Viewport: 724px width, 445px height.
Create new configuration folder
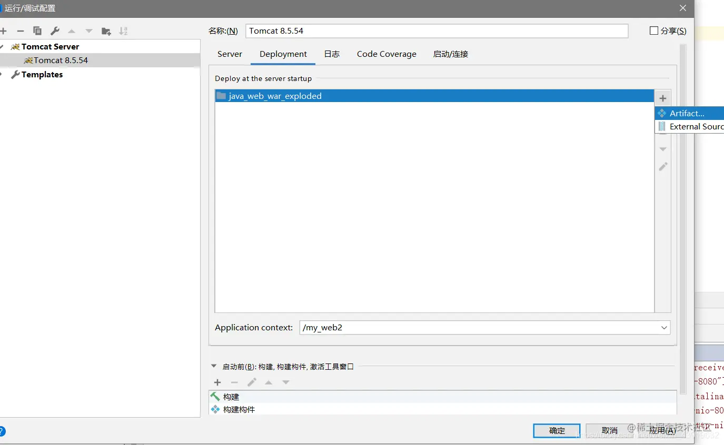tap(106, 31)
